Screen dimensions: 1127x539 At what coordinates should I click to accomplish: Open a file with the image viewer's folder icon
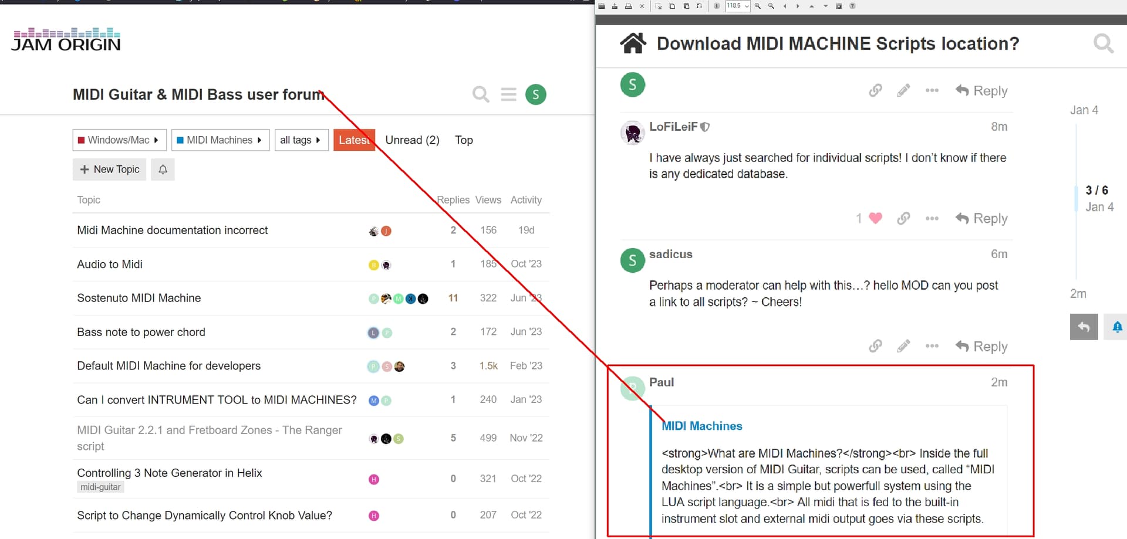602,6
